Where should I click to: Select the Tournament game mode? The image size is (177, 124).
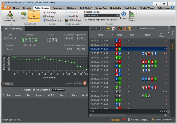pos(34,16)
